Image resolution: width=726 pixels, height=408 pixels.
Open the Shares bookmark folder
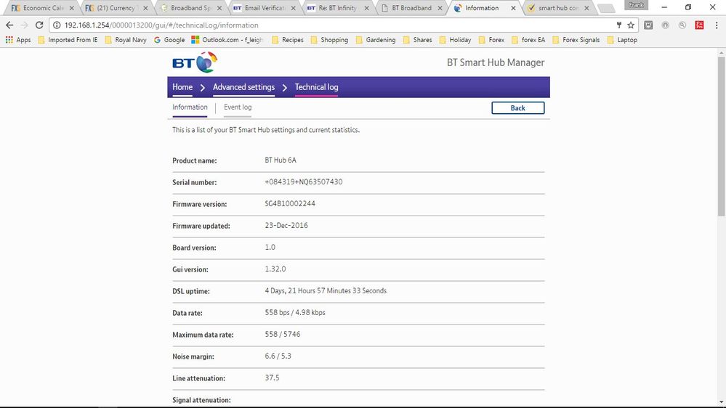click(x=417, y=40)
